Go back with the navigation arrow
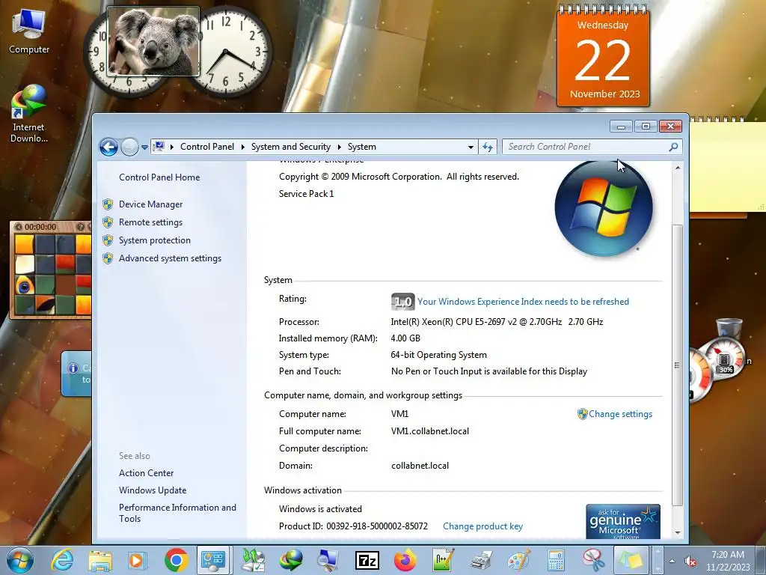This screenshot has height=575, width=766. pyautogui.click(x=109, y=147)
